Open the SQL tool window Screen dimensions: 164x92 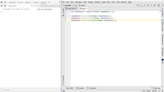(162, 61)
